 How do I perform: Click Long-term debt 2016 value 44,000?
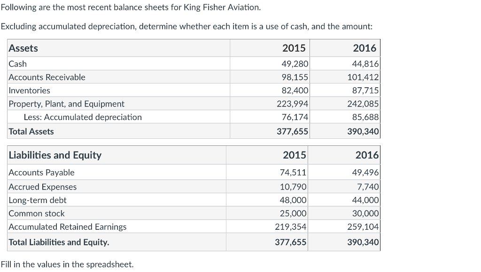pyautogui.click(x=365, y=200)
